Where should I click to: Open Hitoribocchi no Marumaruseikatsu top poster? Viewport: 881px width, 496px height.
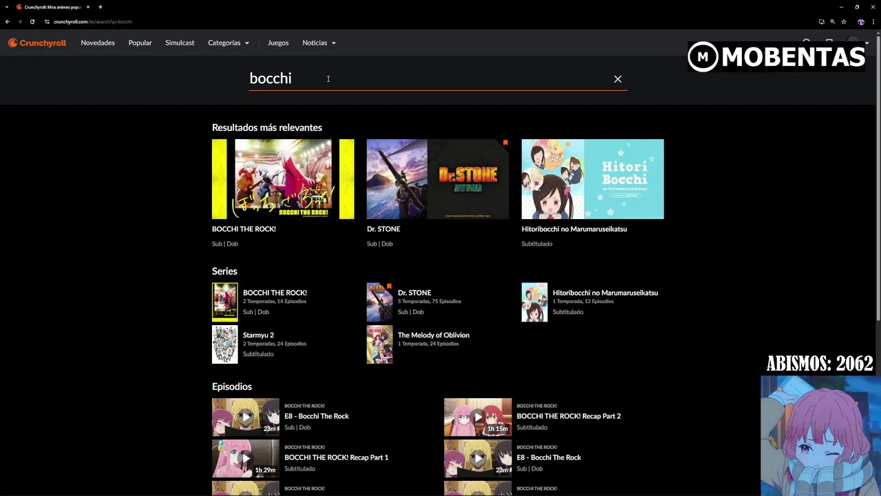(x=593, y=179)
